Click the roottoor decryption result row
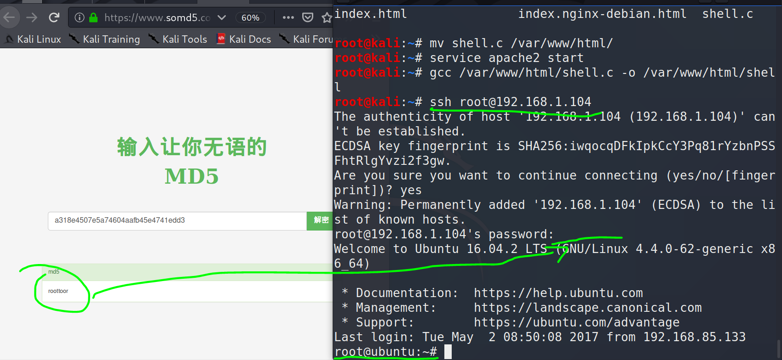Viewport: 782px width, 360px height. click(x=184, y=291)
